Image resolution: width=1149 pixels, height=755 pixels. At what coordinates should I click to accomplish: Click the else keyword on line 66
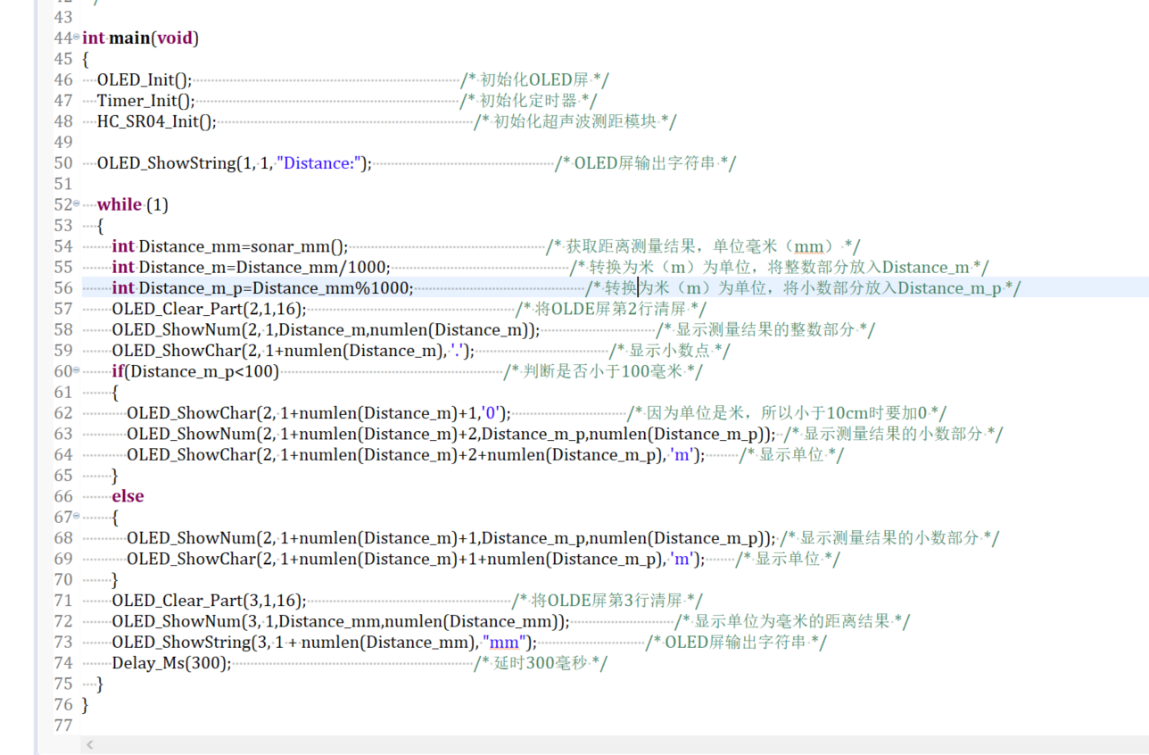128,495
